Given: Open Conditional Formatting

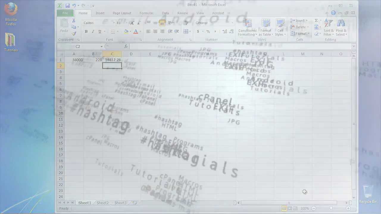Looking at the screenshot, I should point(247,28).
